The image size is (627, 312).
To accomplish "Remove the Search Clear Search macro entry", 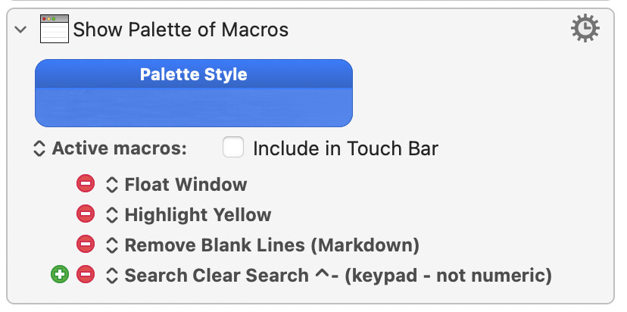I will pyautogui.click(x=86, y=275).
